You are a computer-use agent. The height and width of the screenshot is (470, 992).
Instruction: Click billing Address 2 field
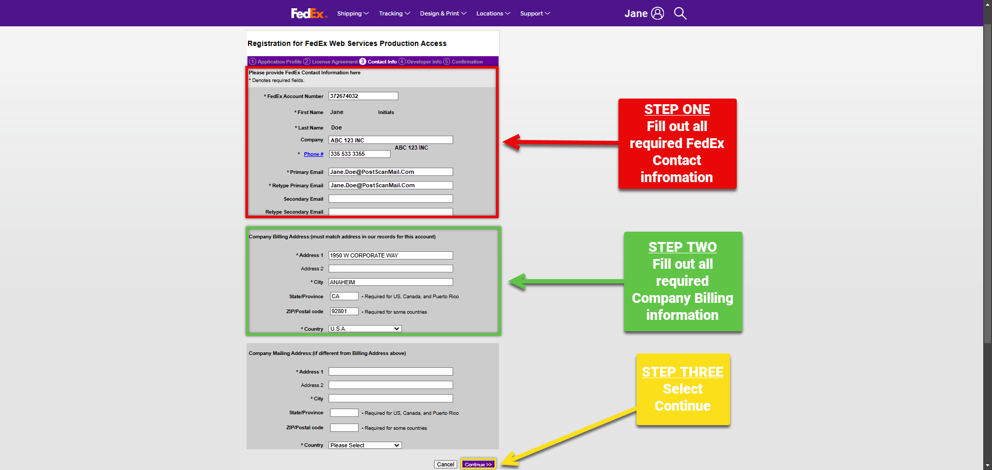coord(391,269)
